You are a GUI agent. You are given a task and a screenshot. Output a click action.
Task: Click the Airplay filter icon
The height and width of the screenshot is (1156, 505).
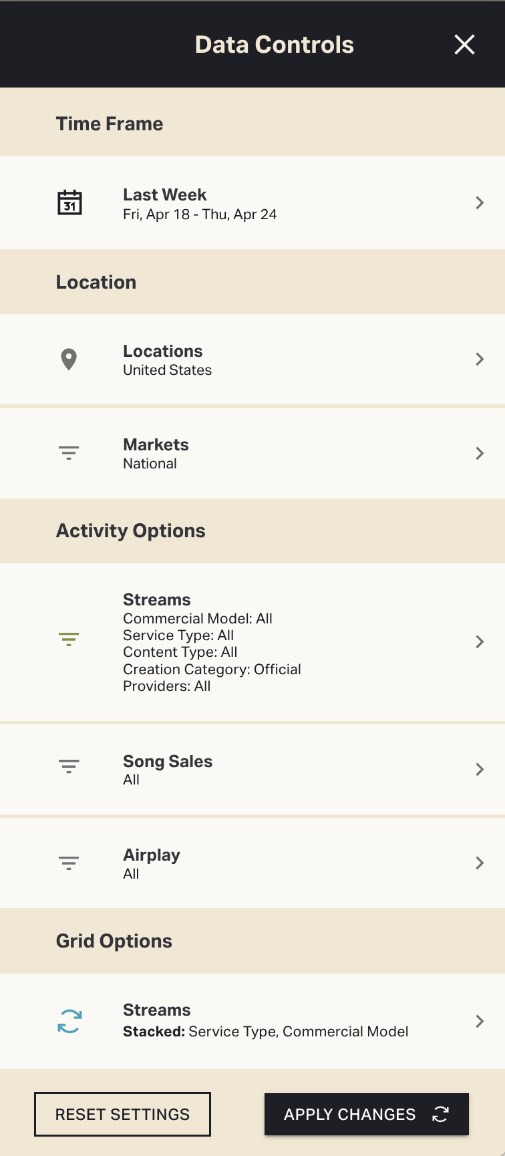[69, 863]
